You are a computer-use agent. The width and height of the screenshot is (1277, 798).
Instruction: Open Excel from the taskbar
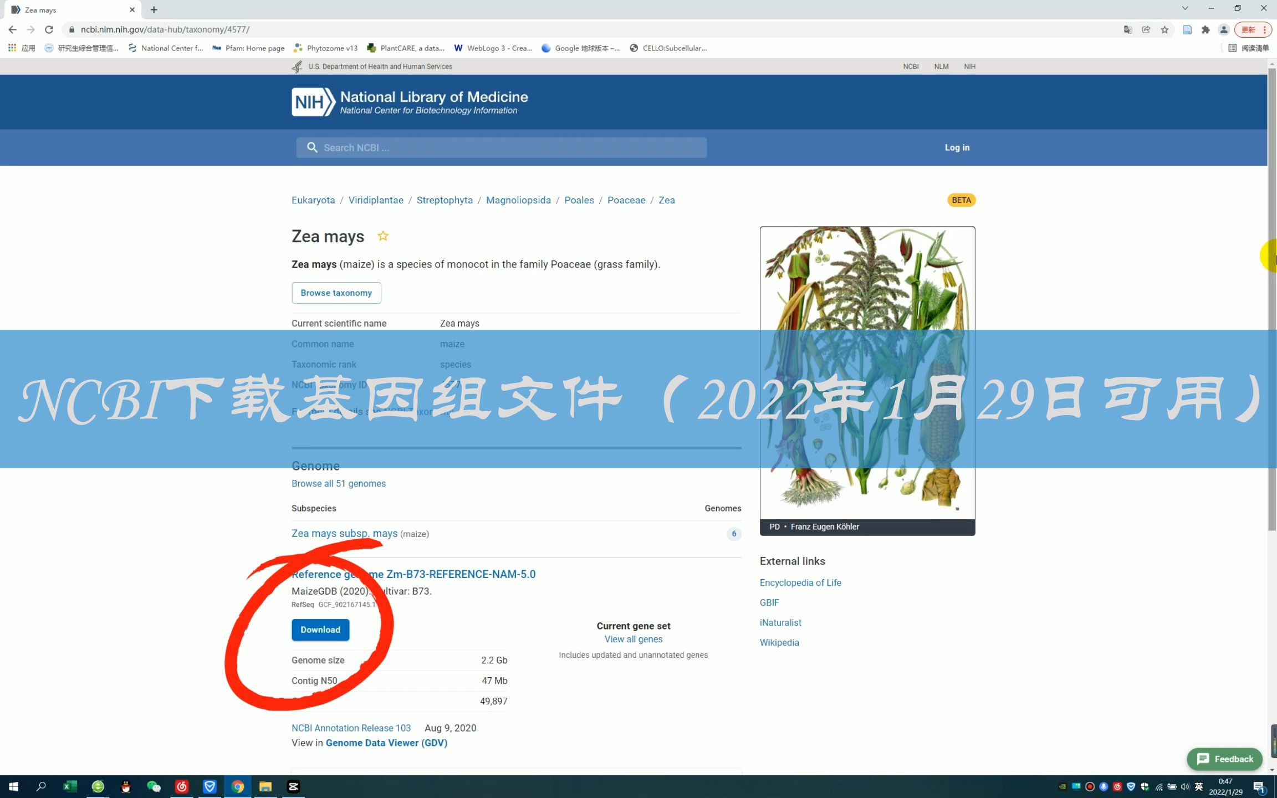click(70, 786)
